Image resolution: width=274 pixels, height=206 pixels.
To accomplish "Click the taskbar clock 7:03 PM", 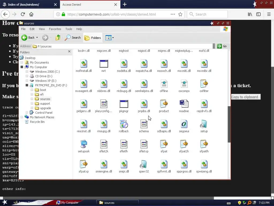I will [264, 203].
